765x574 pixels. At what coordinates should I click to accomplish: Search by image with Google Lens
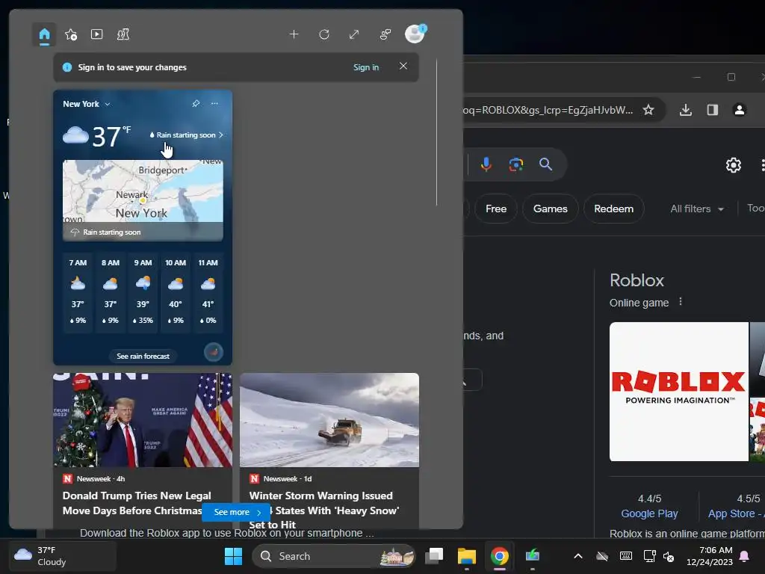click(515, 164)
